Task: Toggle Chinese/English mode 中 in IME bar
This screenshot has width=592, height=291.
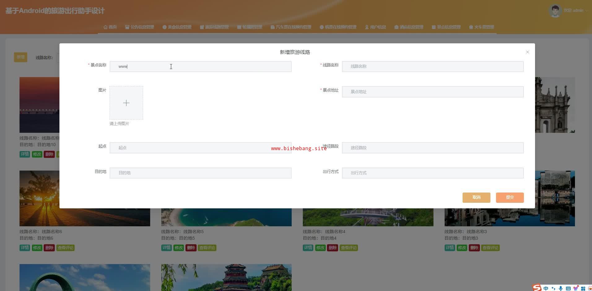Action: (x=546, y=288)
